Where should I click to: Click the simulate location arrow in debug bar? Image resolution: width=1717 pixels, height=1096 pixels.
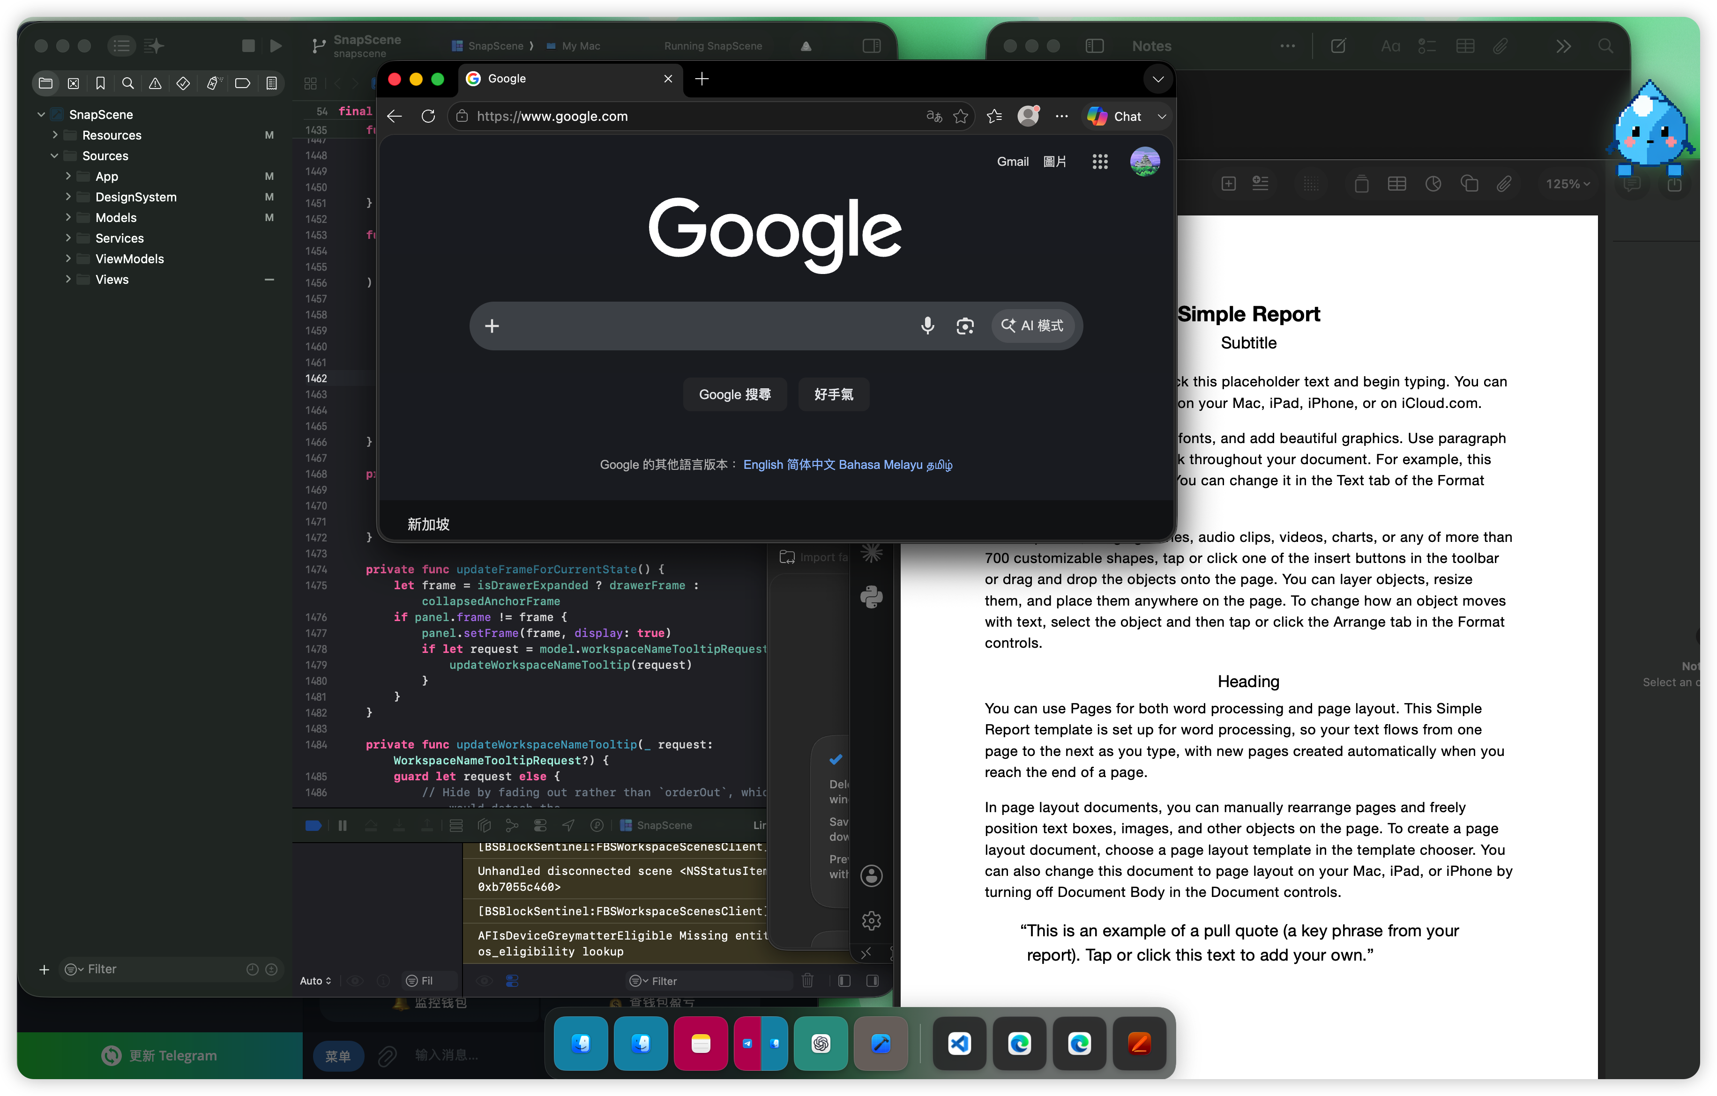[568, 825]
